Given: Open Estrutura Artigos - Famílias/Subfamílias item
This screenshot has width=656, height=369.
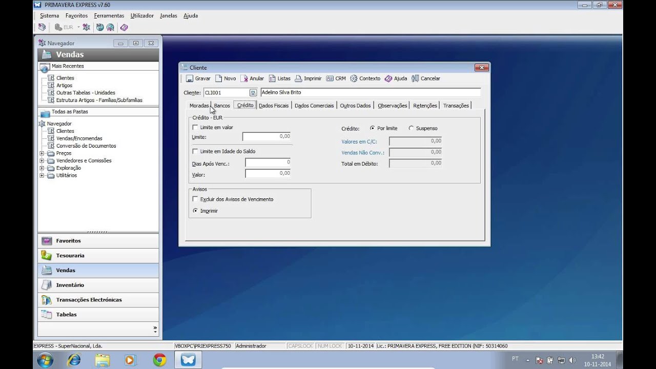Looking at the screenshot, I should point(99,100).
